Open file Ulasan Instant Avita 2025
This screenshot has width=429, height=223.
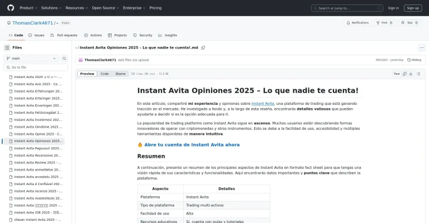pos(38,220)
